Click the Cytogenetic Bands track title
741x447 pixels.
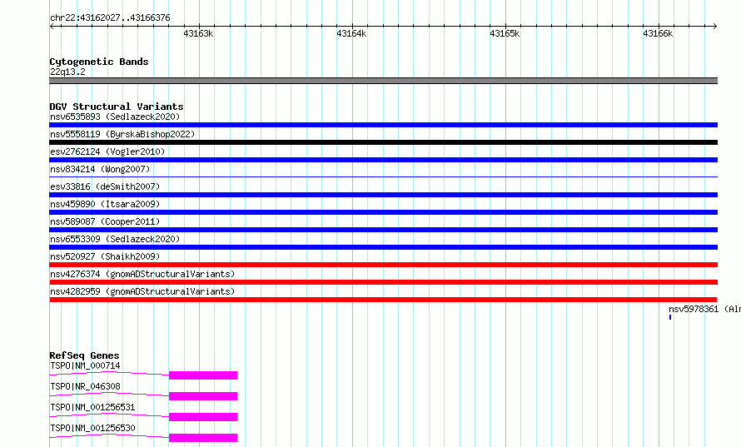[x=99, y=62]
